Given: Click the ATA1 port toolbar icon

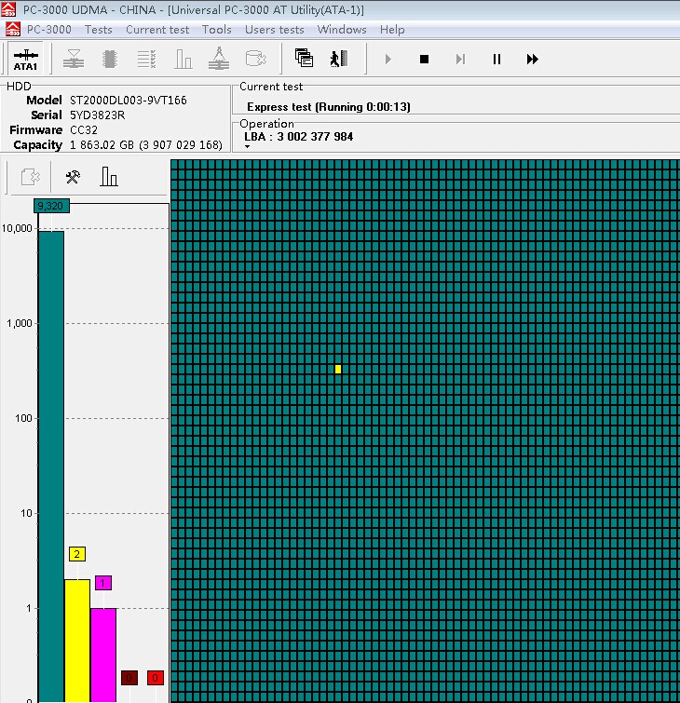Looking at the screenshot, I should [x=25, y=59].
